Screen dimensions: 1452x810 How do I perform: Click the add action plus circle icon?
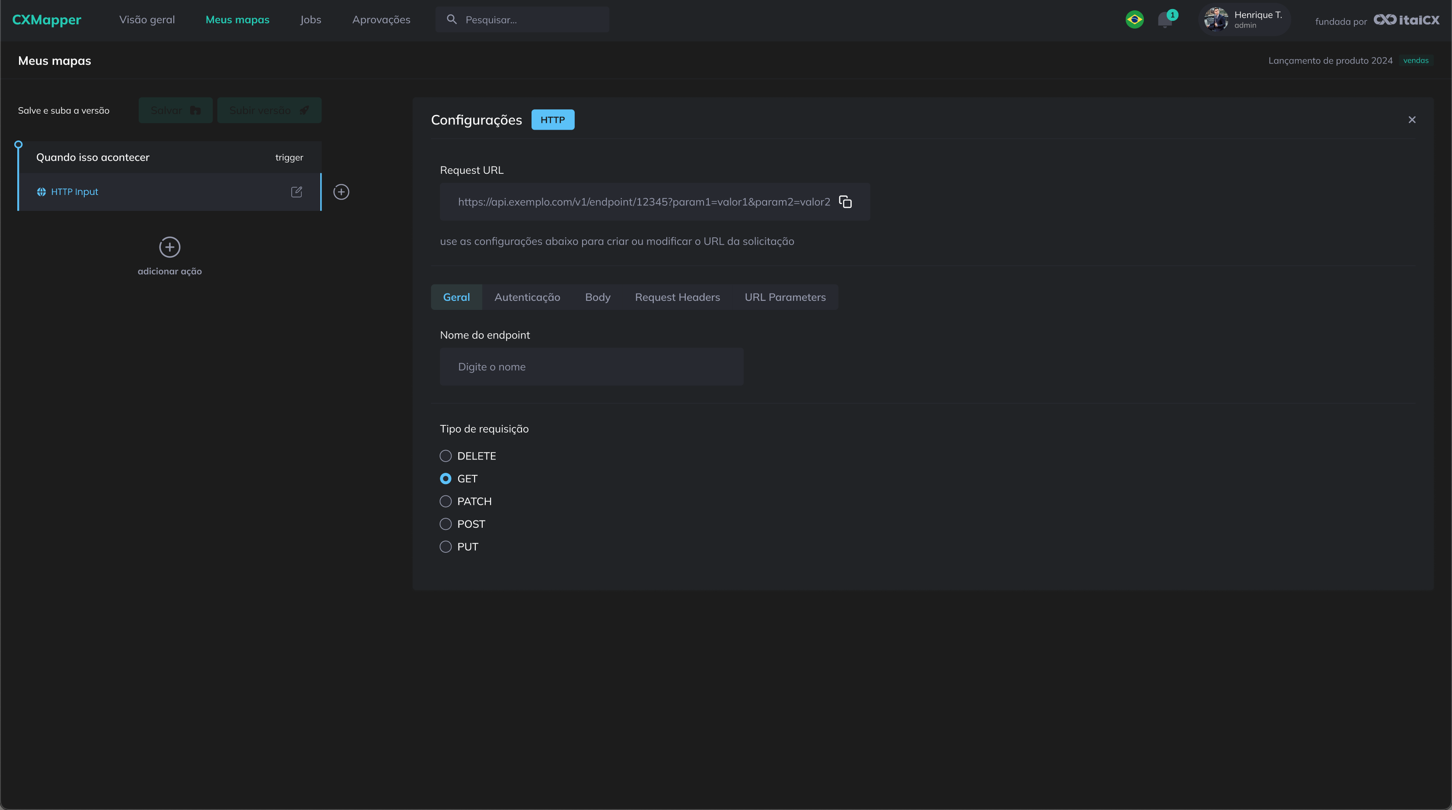click(170, 247)
